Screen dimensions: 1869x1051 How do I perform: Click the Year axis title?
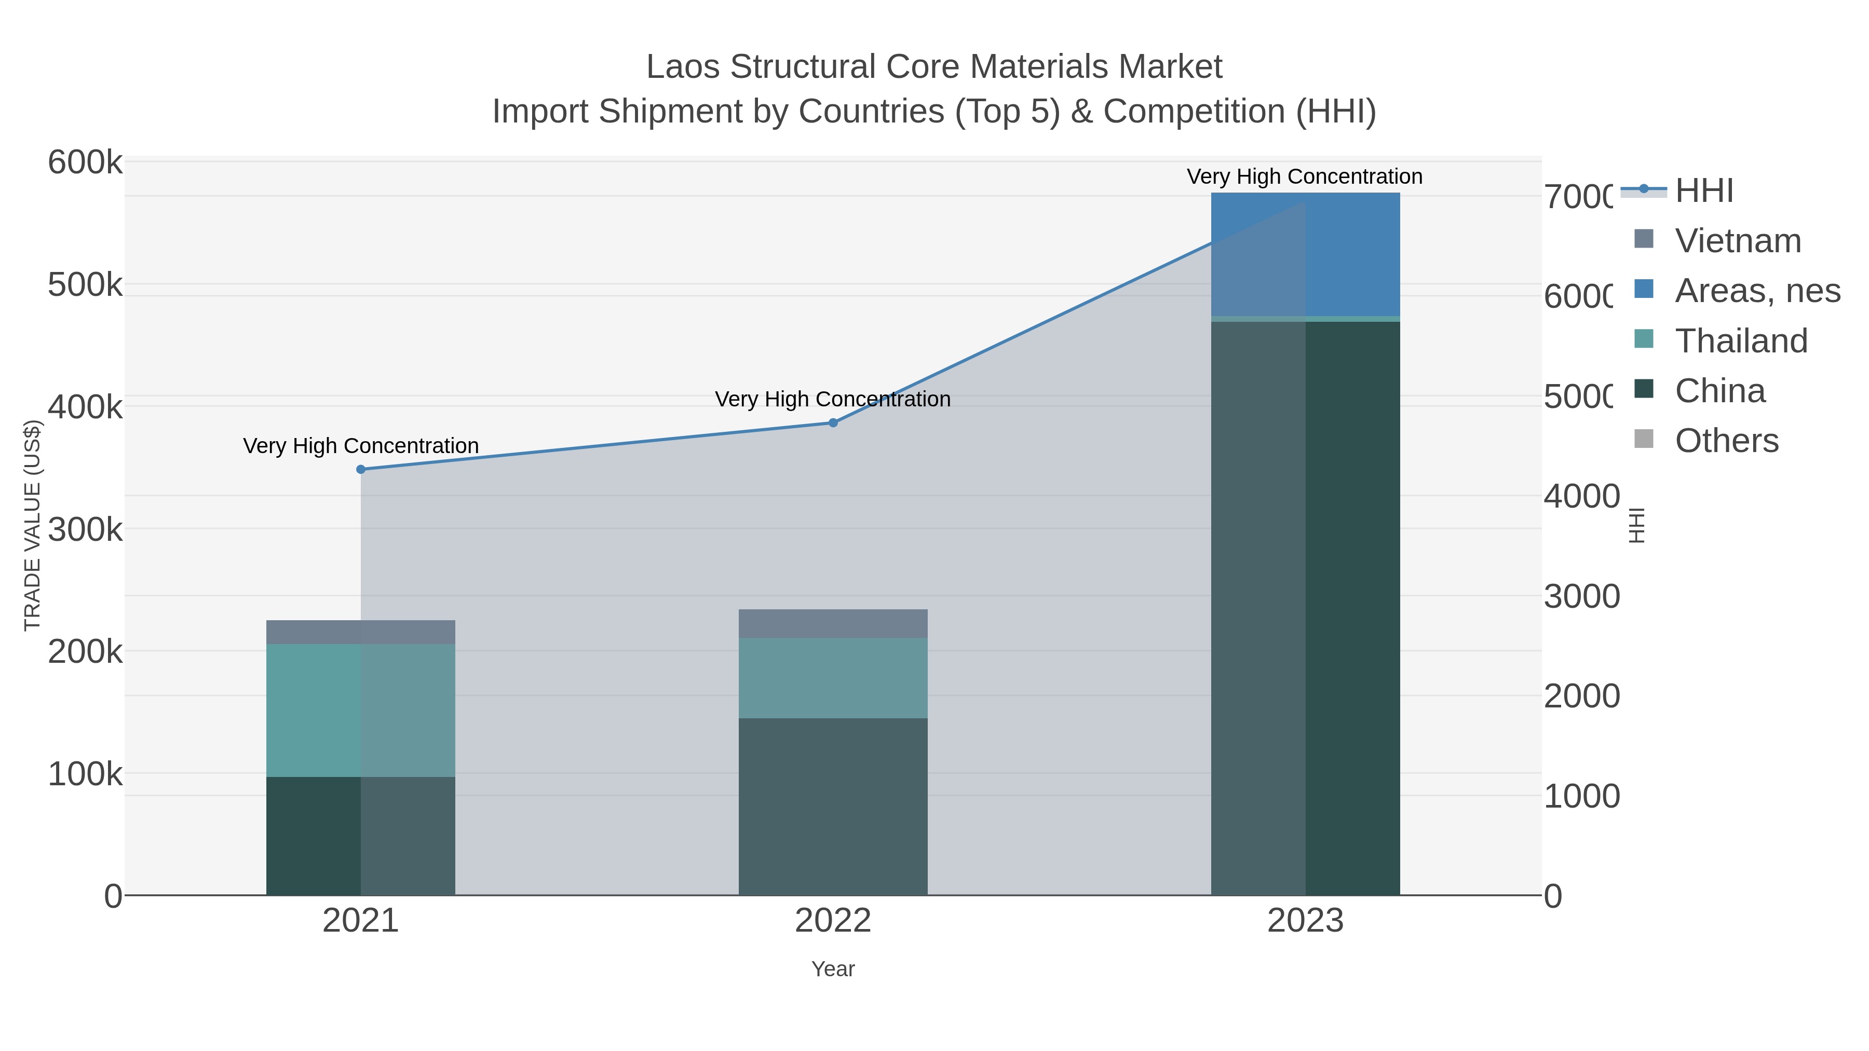(833, 969)
